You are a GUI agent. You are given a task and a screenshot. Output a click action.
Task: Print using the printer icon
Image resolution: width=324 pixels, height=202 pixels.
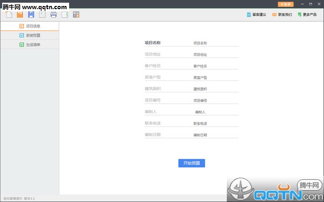[x=53, y=15]
